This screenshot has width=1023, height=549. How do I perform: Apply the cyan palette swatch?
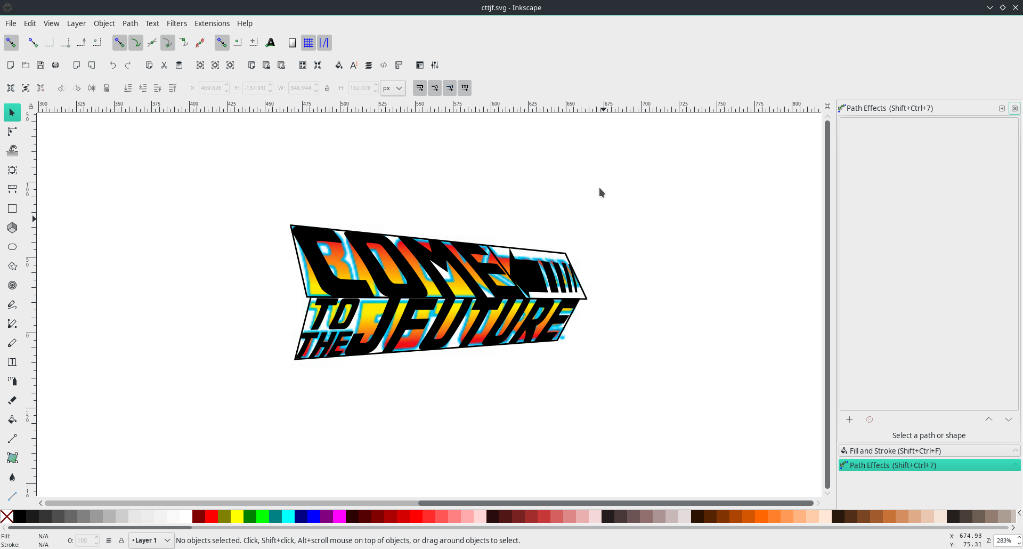pos(288,516)
